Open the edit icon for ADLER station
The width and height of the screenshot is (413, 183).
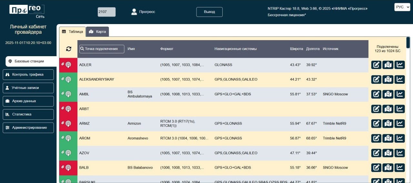(376, 65)
